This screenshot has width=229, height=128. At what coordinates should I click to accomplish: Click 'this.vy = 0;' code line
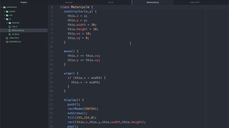pyautogui.click(x=78, y=38)
